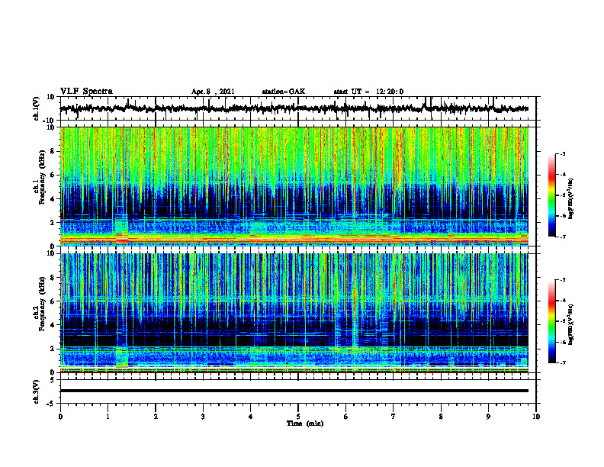Click time axis tick label "8"
This screenshot has width=604, height=467.
coord(441,417)
